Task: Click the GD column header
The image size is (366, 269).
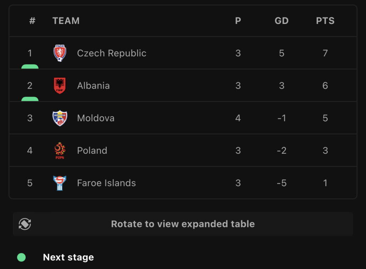Action: click(281, 21)
